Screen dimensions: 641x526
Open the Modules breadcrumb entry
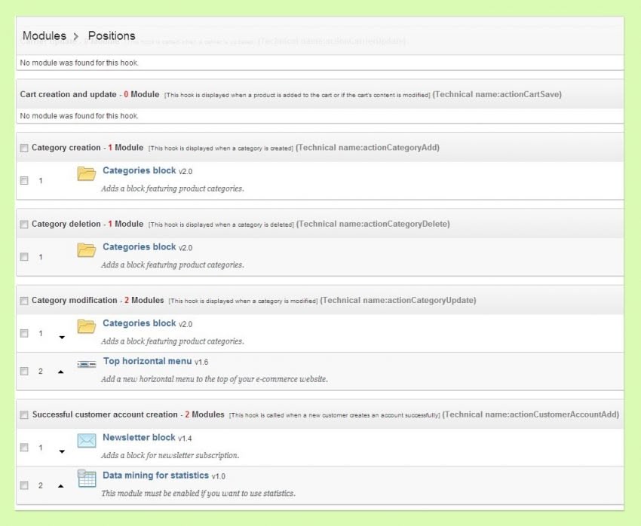45,35
